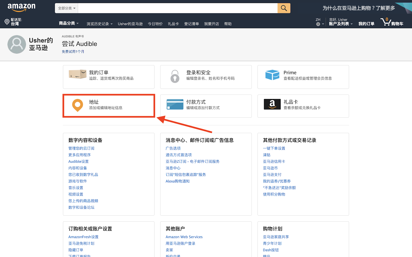412x257 pixels.
Task: Expand the 商品分类 department menu
Action: (69, 23)
